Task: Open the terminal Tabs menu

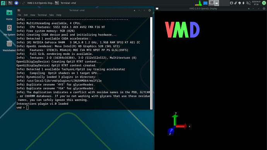Action: coord(51,15)
